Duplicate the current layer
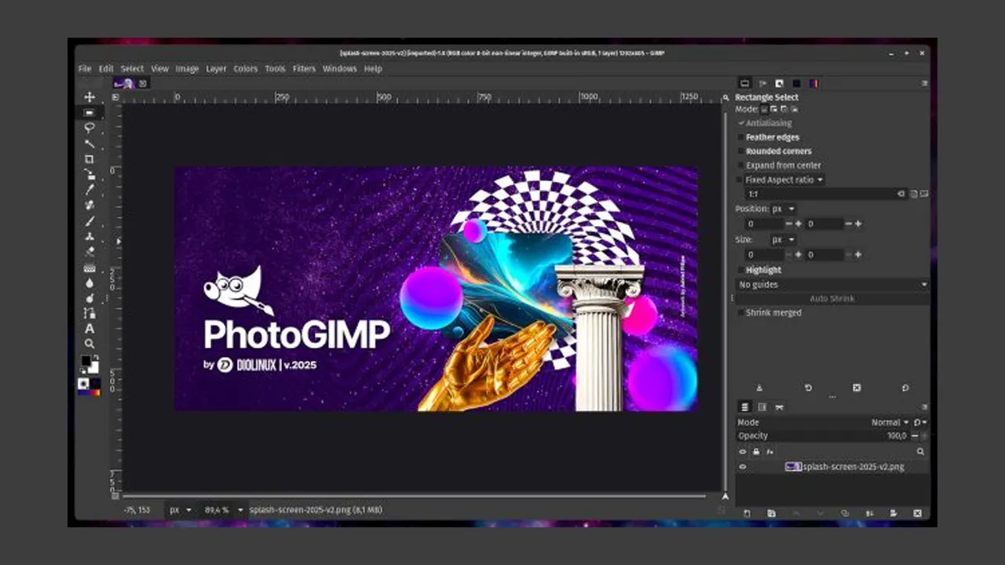Screen dimensions: 1005x565 [845, 513]
